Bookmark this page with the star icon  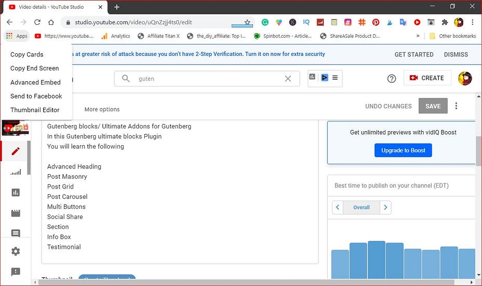point(247,22)
